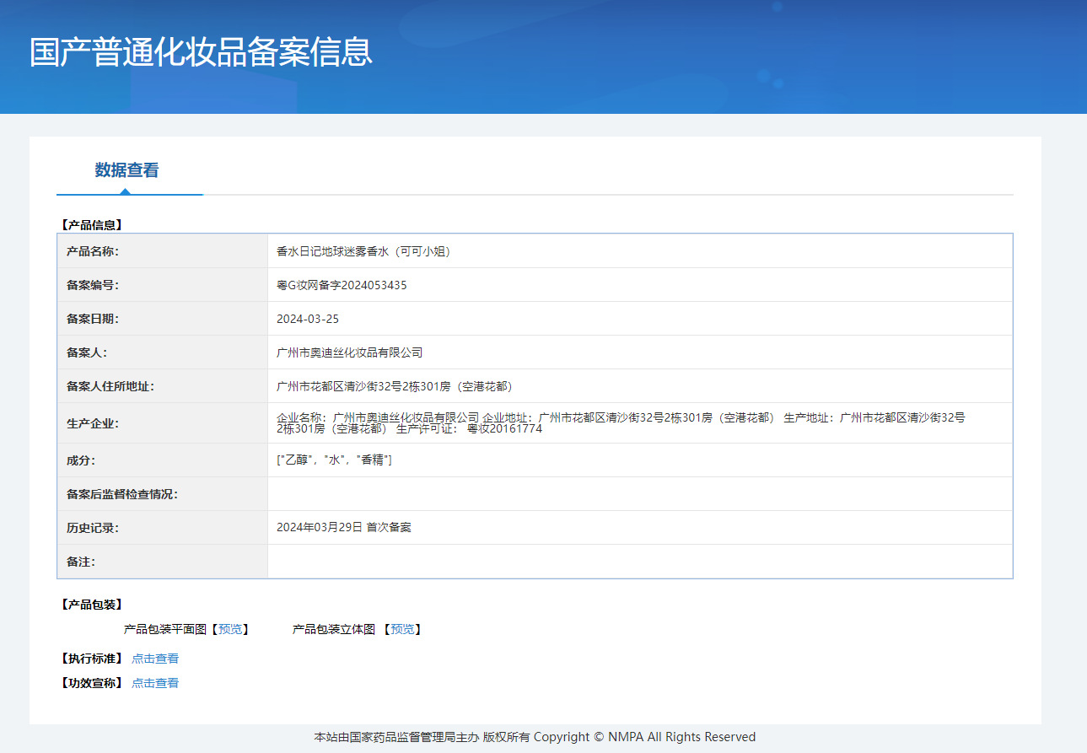Screen dimensions: 1087x753
Task: Click the NMPA copyright footer text
Action: point(535,737)
